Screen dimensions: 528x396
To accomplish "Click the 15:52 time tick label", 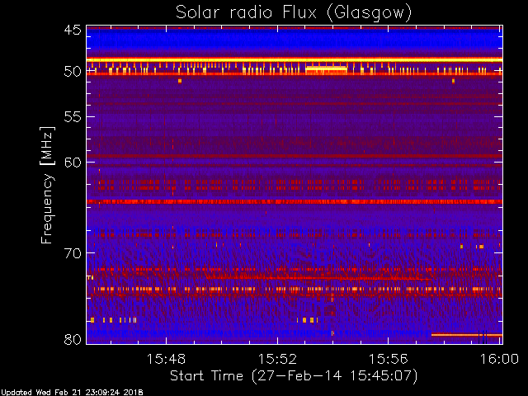I will [277, 359].
